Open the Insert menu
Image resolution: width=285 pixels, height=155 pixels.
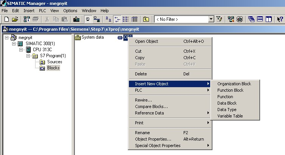tap(29, 11)
